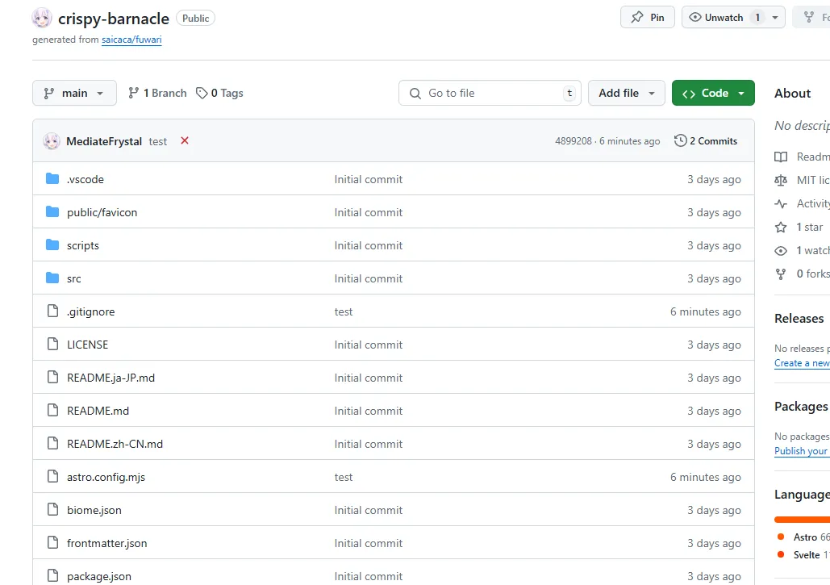Image resolution: width=830 pixels, height=585 pixels.
Task: Click the orange languages bar
Action: 802,519
